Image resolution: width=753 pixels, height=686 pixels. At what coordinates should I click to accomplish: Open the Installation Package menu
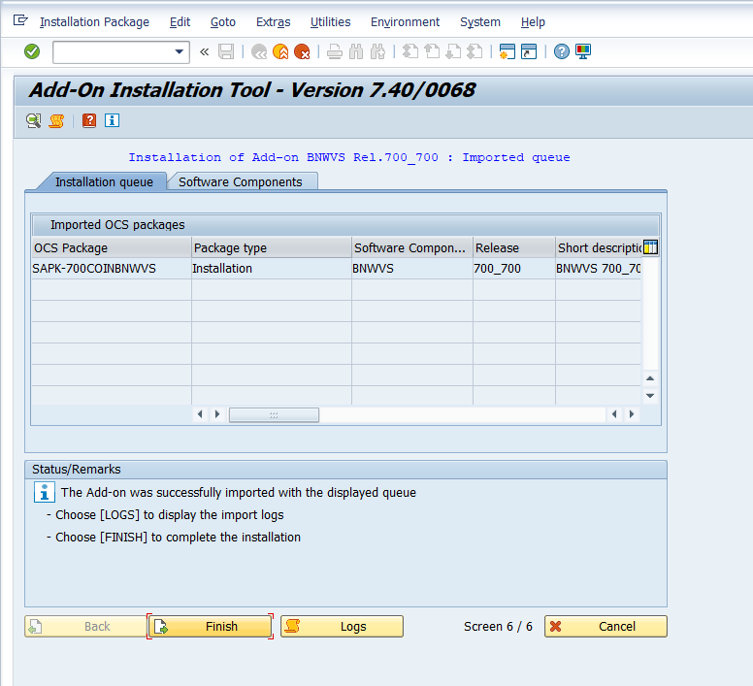pos(94,21)
